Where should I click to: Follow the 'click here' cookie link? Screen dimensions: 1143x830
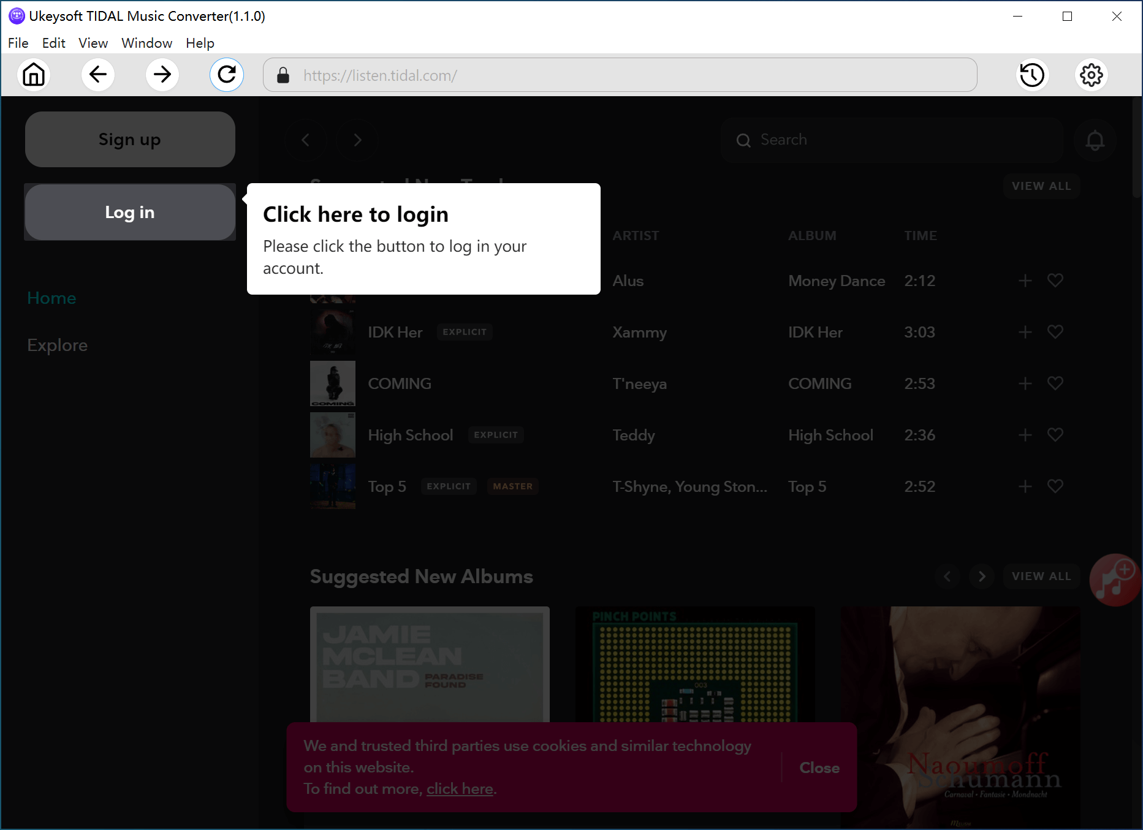(x=460, y=789)
